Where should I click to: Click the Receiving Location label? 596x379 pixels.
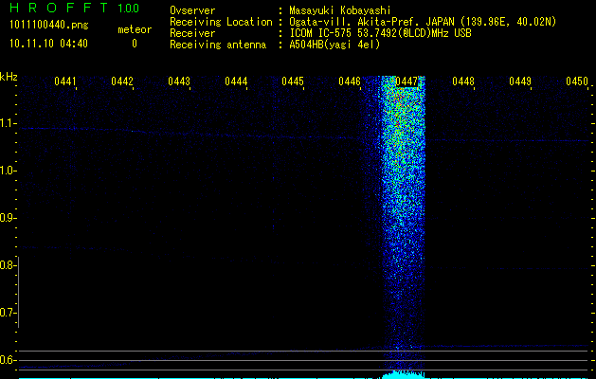click(x=221, y=22)
